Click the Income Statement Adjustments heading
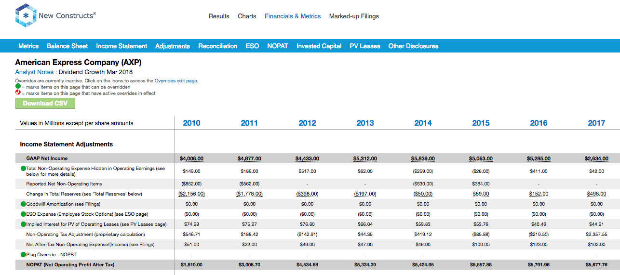Viewport: 620px width, 275px height. [67, 144]
